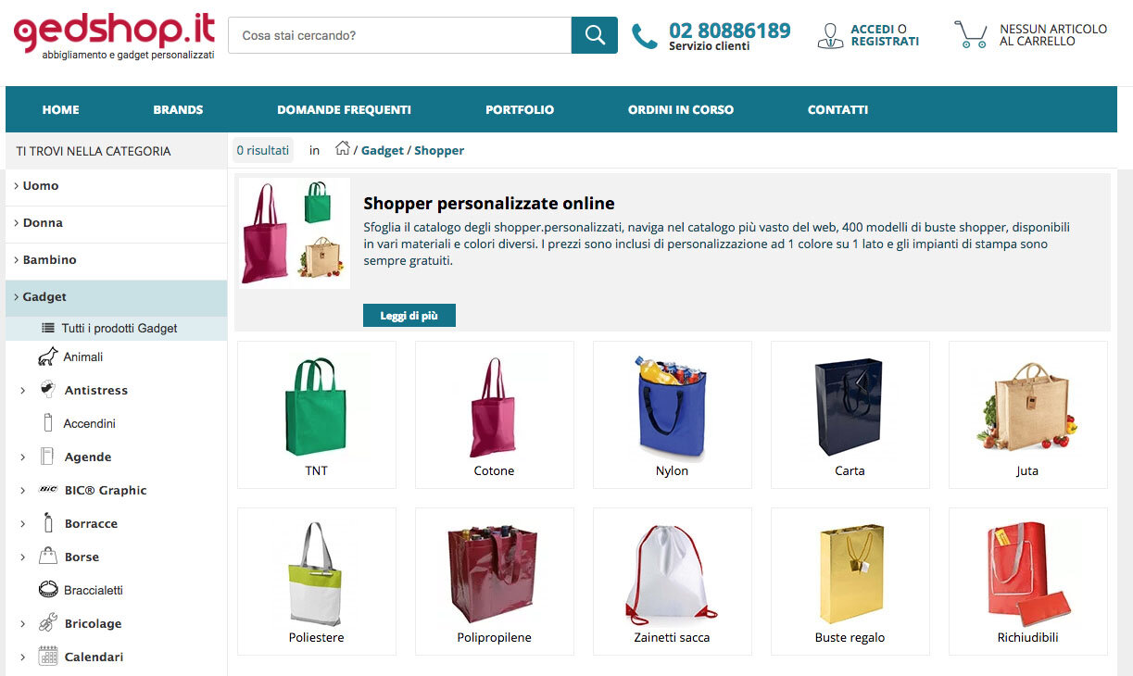1133x676 pixels.
Task: Focus the Cosa stai cercando search field
Action: [399, 35]
